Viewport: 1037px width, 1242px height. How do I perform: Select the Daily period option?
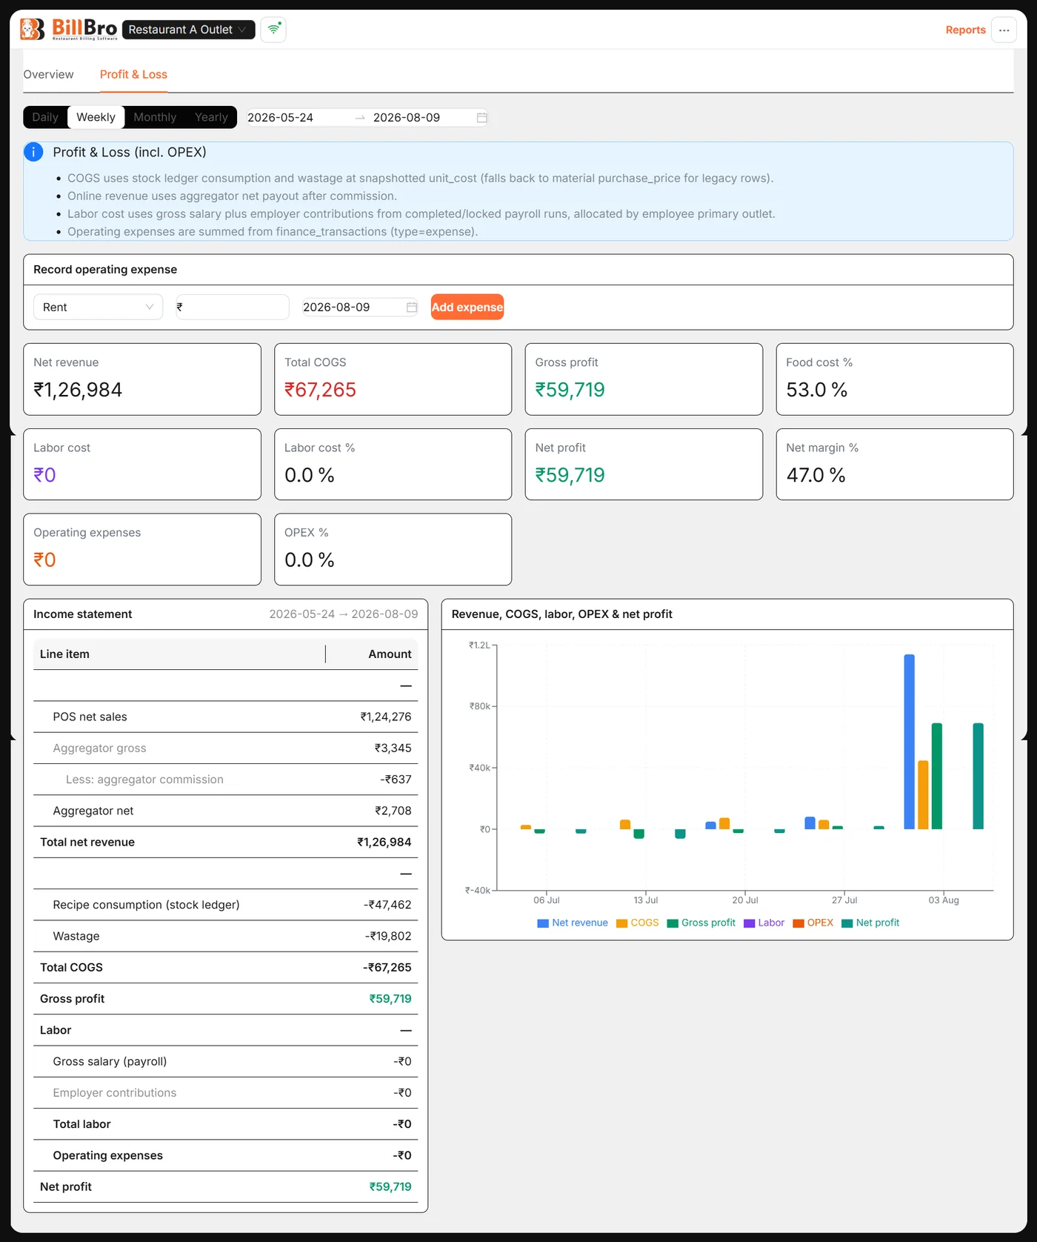[x=45, y=117]
